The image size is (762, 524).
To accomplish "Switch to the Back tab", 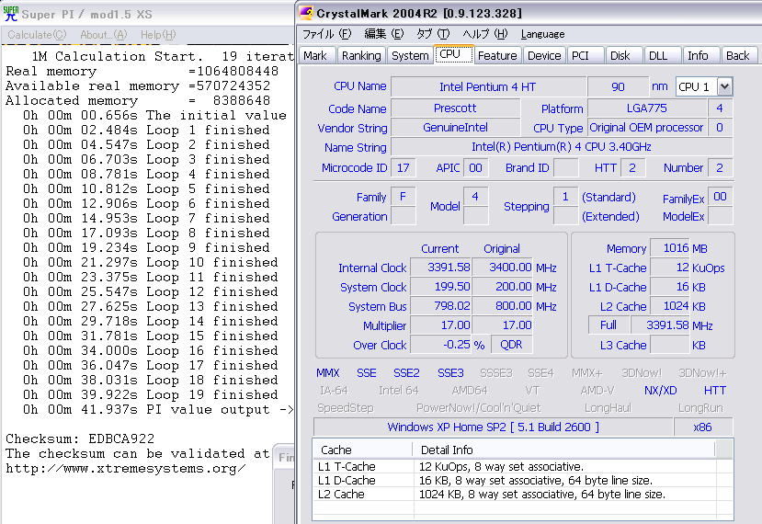I will (x=739, y=55).
